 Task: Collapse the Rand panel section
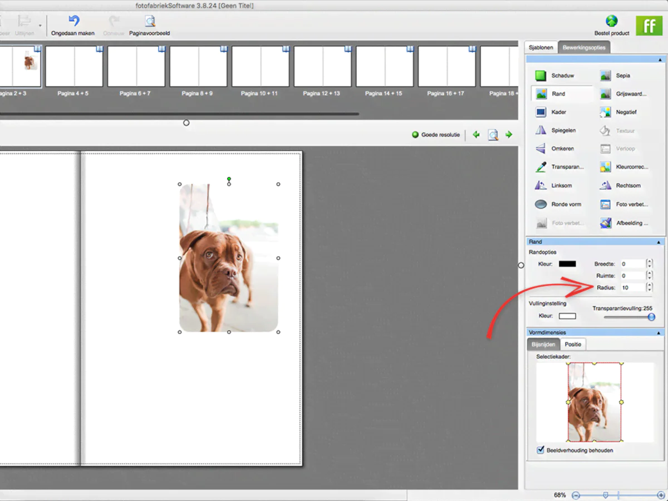[659, 242]
